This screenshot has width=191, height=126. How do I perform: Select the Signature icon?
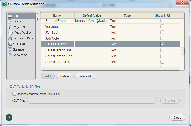(x=10, y=44)
